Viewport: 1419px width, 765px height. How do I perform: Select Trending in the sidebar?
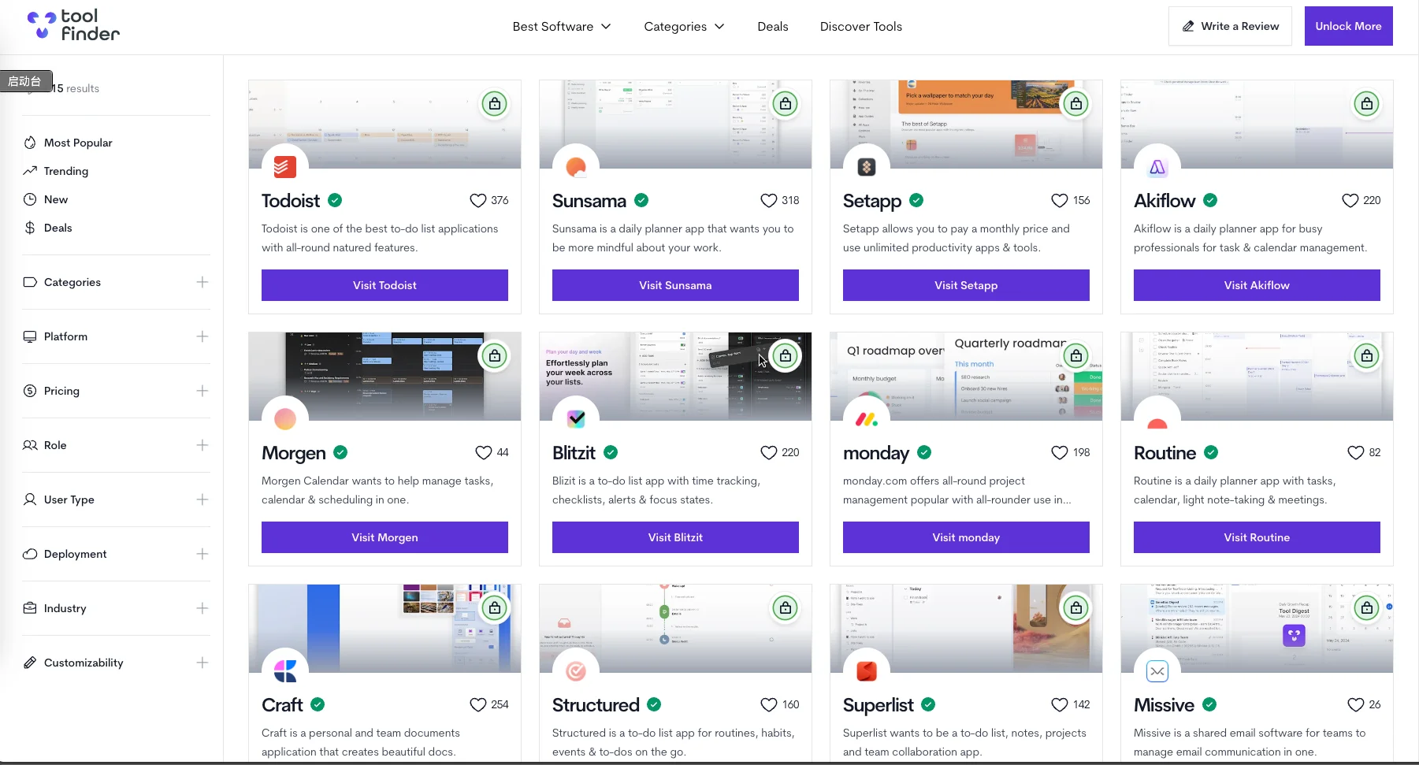point(56,171)
